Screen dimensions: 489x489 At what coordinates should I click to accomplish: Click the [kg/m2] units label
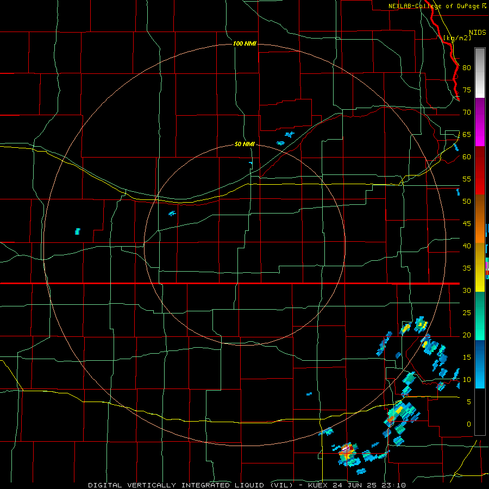457,37
